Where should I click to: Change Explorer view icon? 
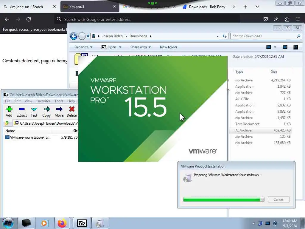coord(269,47)
